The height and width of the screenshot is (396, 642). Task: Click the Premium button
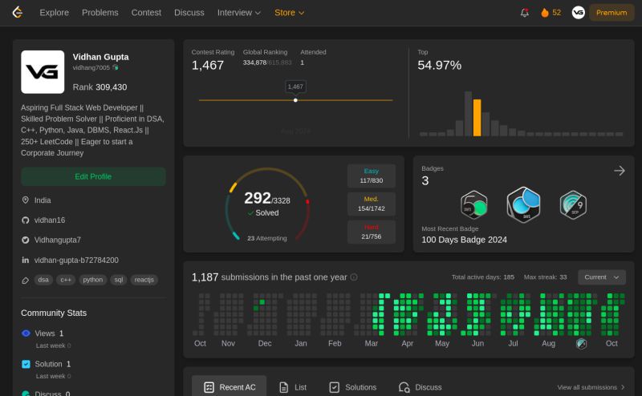pyautogui.click(x=612, y=13)
